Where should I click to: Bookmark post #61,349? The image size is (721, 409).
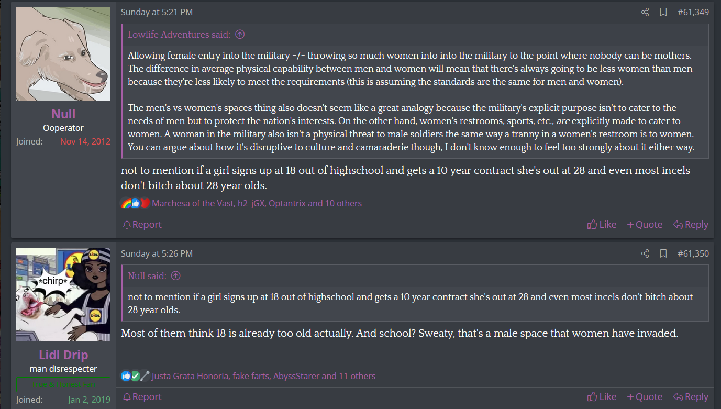[663, 12]
